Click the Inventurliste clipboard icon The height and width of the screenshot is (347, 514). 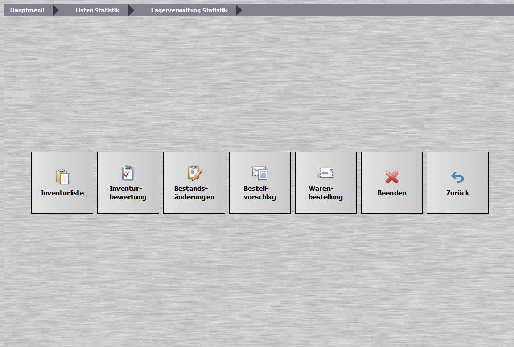coord(62,177)
